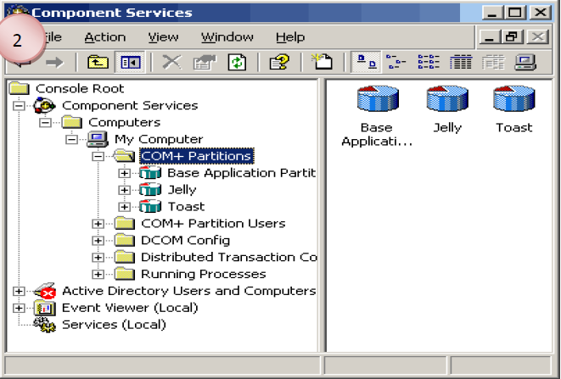561x379 pixels.
Task: Expand the Base Application Partition node
Action: pos(124,173)
